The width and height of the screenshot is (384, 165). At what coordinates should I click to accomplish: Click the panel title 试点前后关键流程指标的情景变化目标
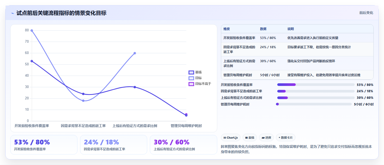click(x=61, y=13)
